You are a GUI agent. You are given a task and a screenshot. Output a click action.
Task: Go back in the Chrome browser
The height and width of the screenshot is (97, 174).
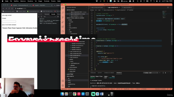coord(3,8)
